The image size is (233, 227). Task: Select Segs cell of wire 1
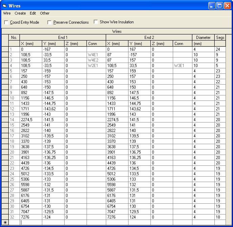click(x=220, y=49)
